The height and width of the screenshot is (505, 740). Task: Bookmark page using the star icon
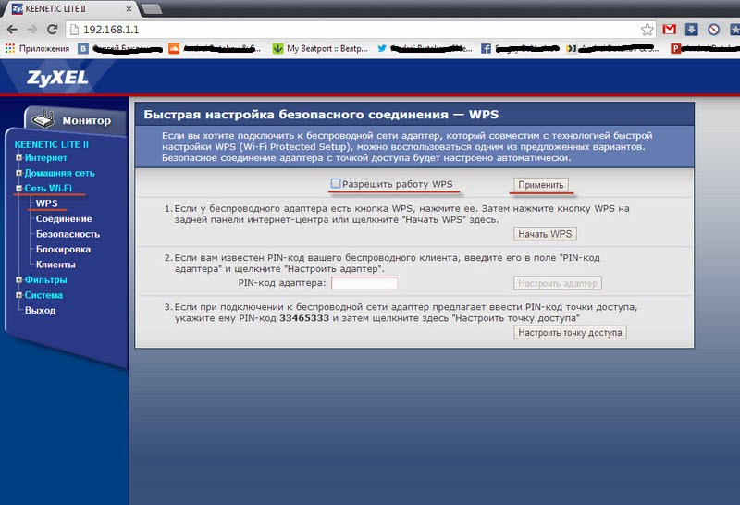tap(647, 30)
